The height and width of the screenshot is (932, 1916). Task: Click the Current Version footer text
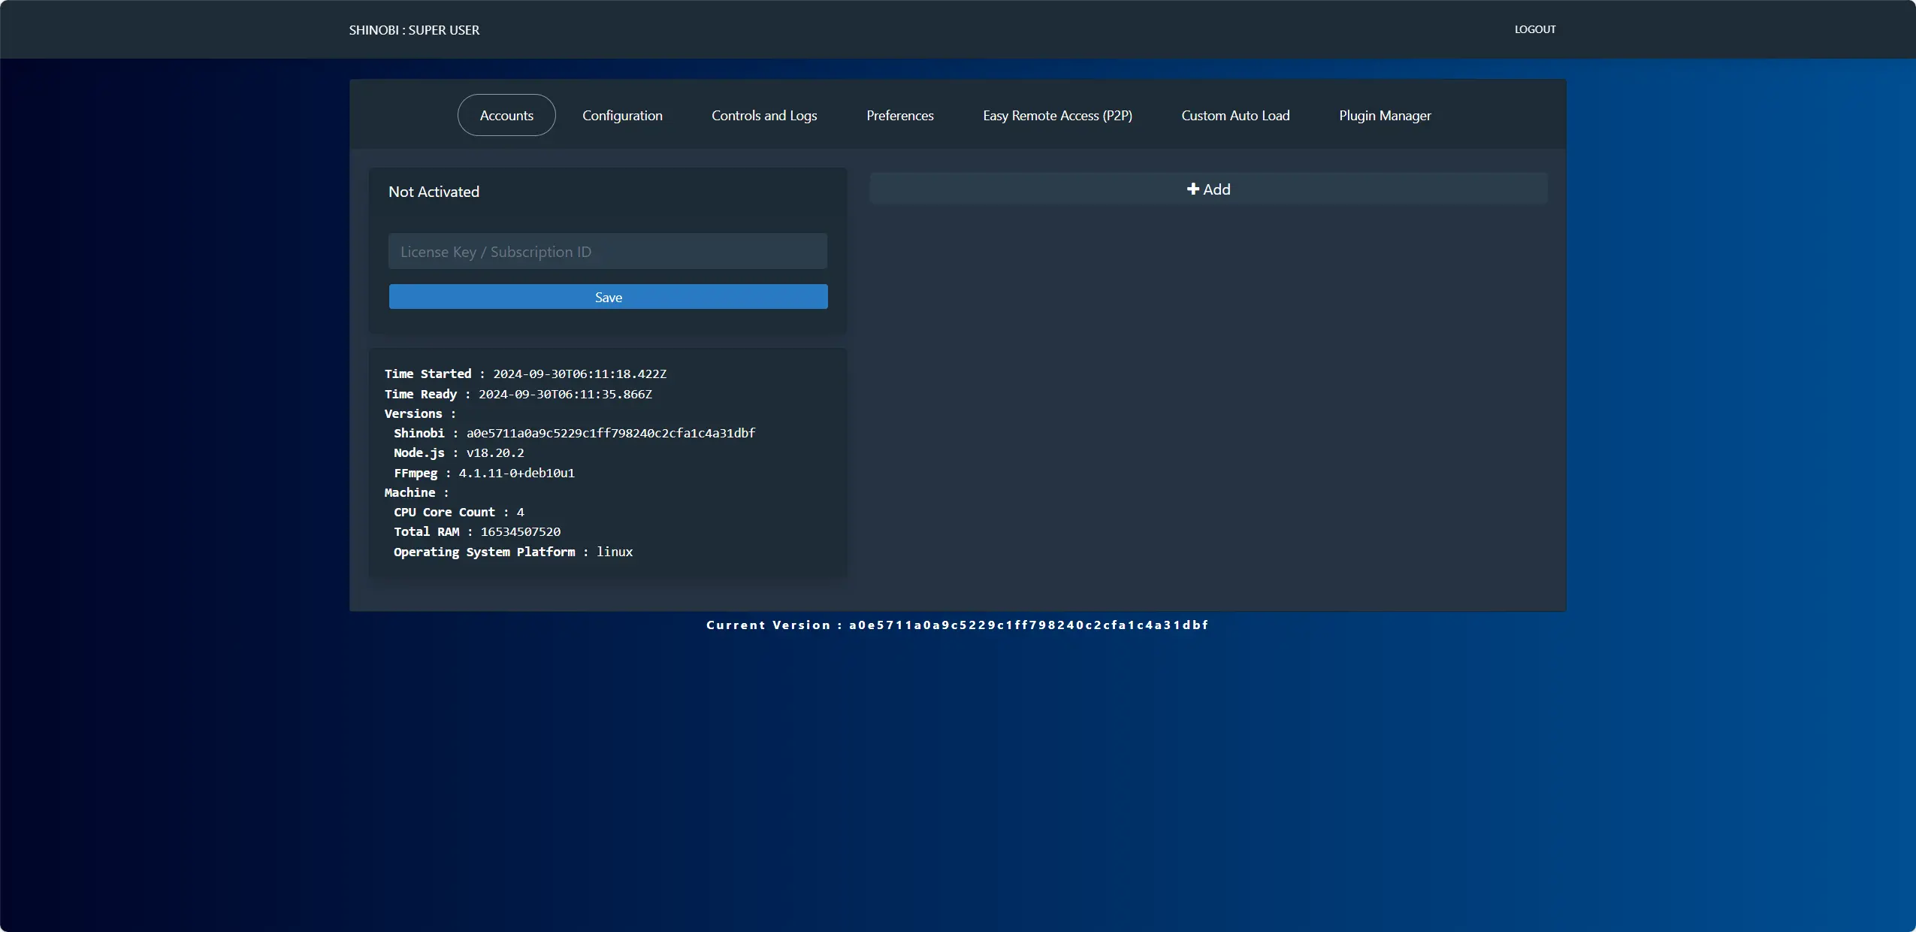[x=957, y=625]
